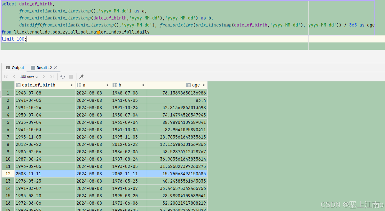Select row number 1
Viewport: 385px width, 211px height.
click(8, 93)
